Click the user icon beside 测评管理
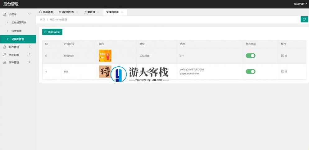309x150 pixels. coord(5,62)
